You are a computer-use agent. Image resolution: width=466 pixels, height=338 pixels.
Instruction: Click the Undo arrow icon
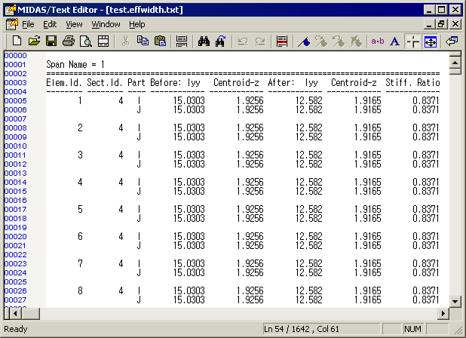pos(243,41)
